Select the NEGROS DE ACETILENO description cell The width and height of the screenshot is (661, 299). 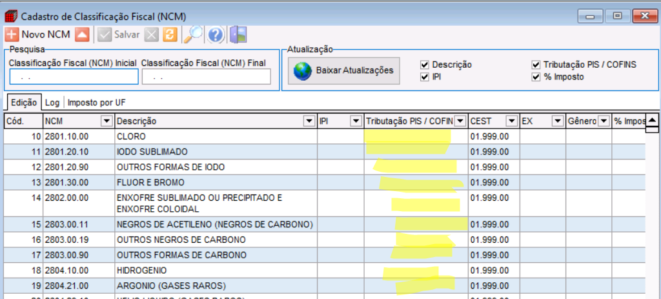[x=216, y=224]
